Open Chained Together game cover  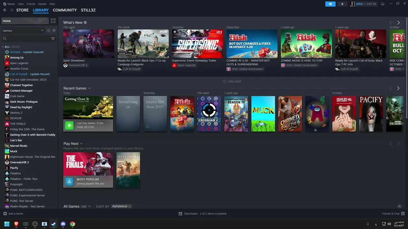click(290, 114)
